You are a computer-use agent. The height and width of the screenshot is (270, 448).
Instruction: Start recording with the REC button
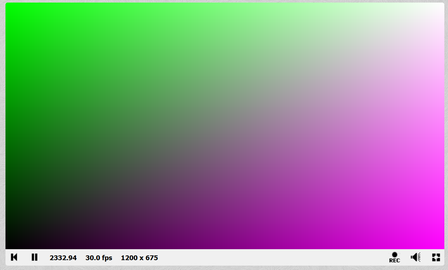click(394, 257)
